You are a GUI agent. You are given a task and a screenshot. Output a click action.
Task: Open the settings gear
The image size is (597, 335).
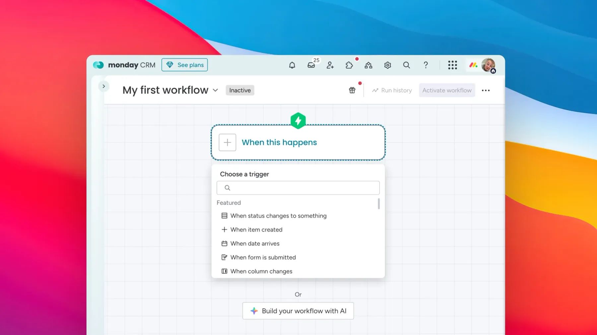(387, 65)
